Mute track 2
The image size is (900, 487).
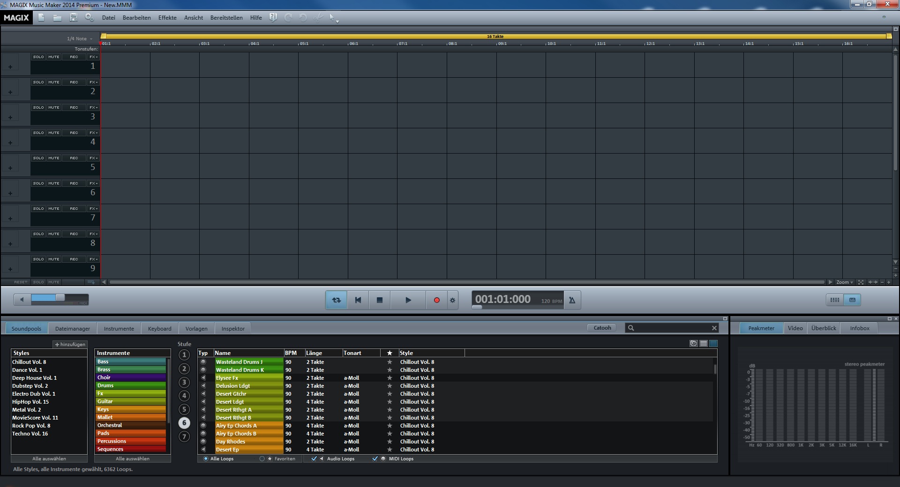pyautogui.click(x=54, y=82)
